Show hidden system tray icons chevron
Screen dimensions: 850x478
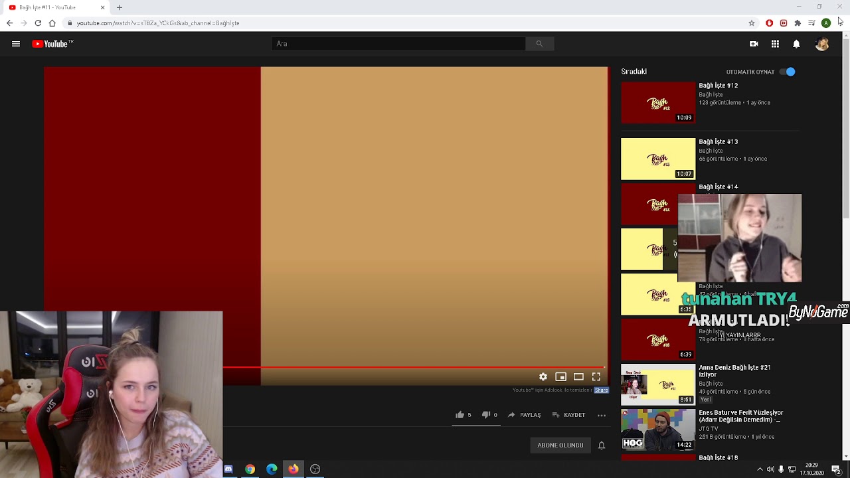760,469
